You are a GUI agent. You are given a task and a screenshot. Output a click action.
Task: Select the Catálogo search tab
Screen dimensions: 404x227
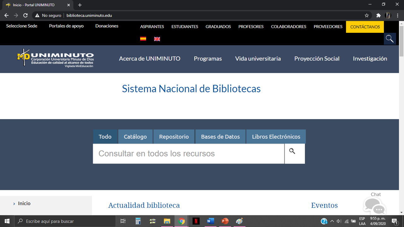[135, 137]
